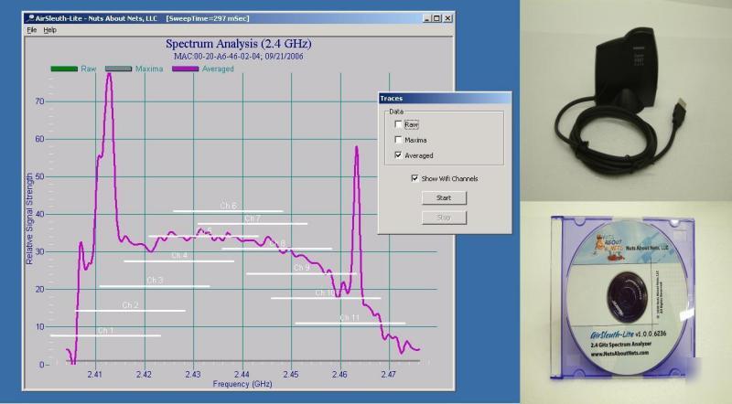Click the MAC address and date line
This screenshot has width=732, height=404.
[x=239, y=57]
